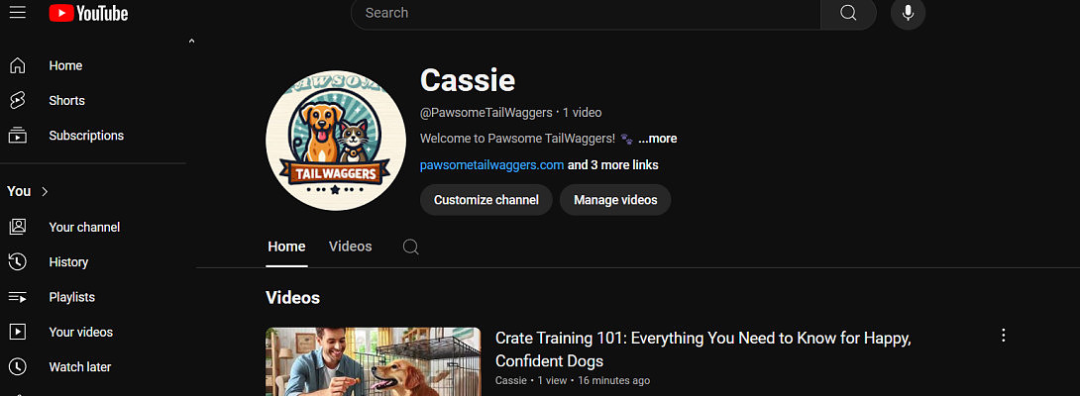This screenshot has height=396, width=1080.
Task: Click the Manage videos button
Action: coord(614,200)
